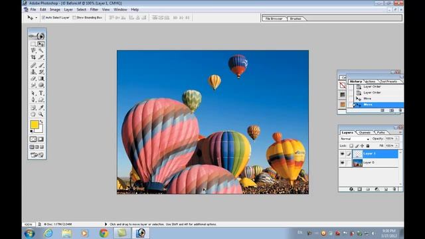Set the white background color swatch

tap(41, 130)
